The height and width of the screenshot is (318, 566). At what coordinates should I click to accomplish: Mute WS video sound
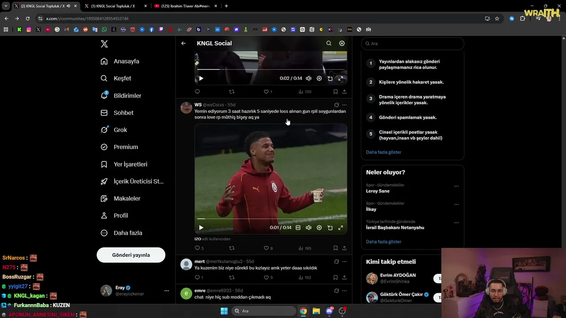coord(309,227)
